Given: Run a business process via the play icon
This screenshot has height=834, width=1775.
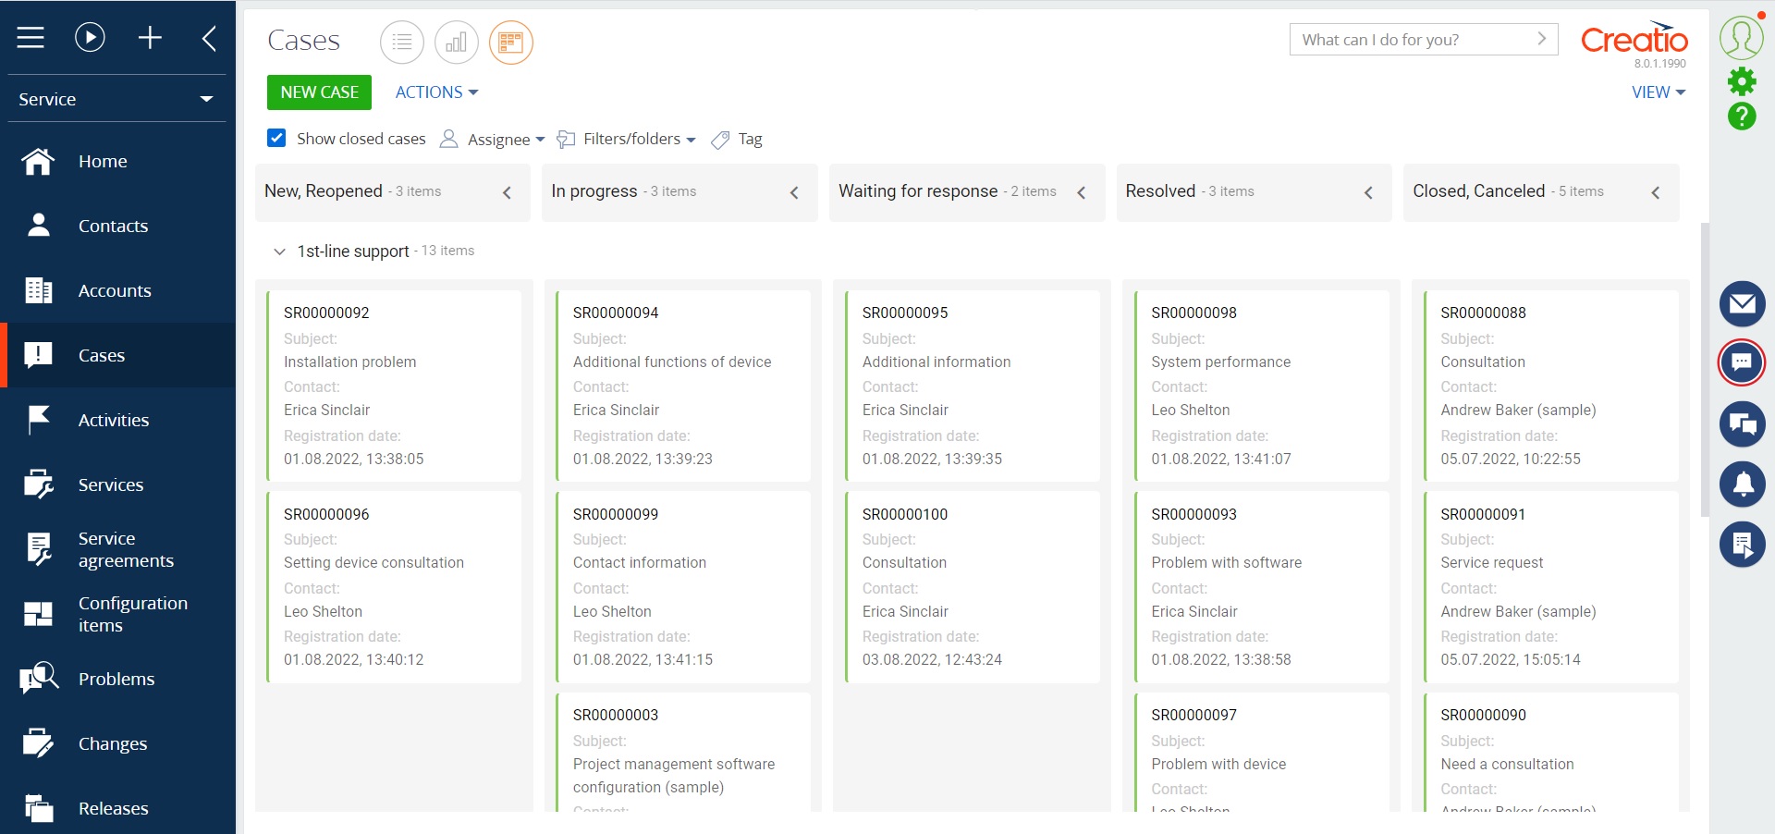Looking at the screenshot, I should 89,37.
